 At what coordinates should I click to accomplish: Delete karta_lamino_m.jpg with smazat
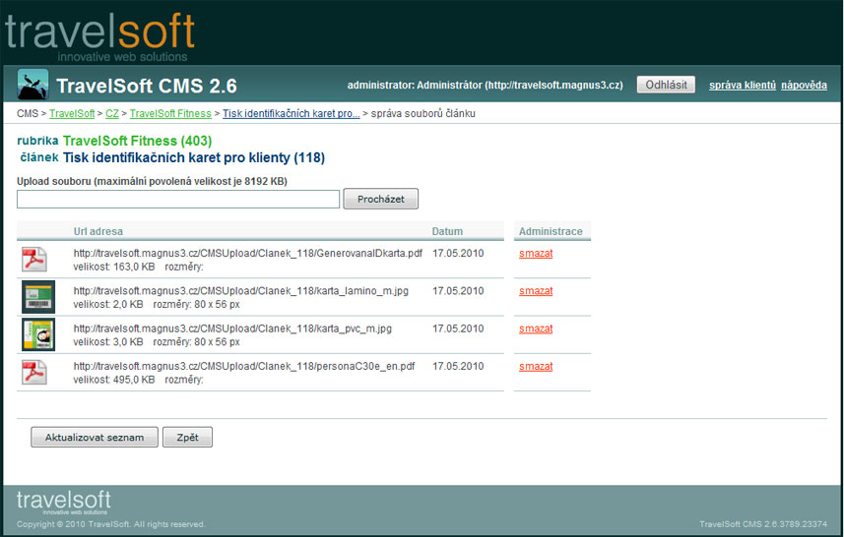coord(536,291)
